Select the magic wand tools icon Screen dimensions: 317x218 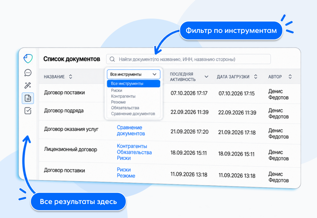[x=28, y=85]
